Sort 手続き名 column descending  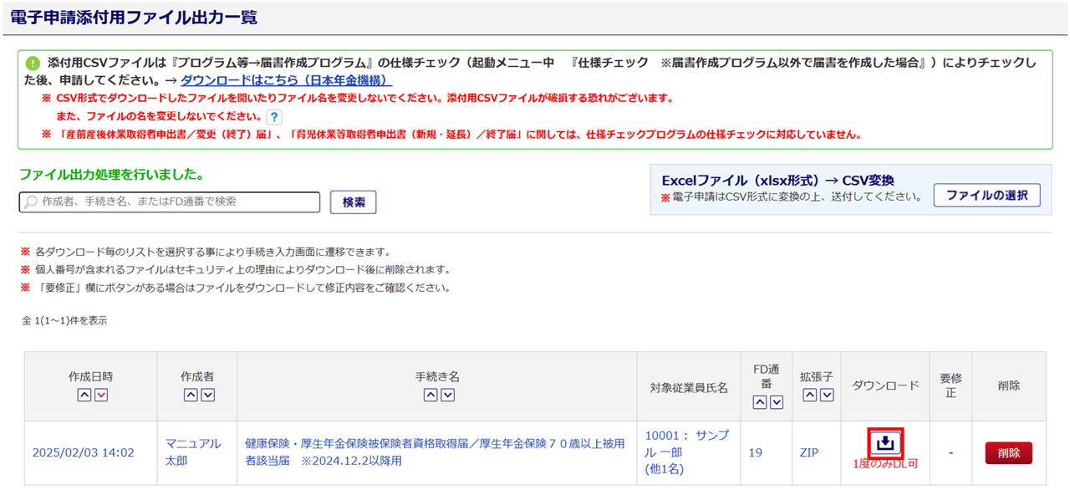[x=448, y=396]
